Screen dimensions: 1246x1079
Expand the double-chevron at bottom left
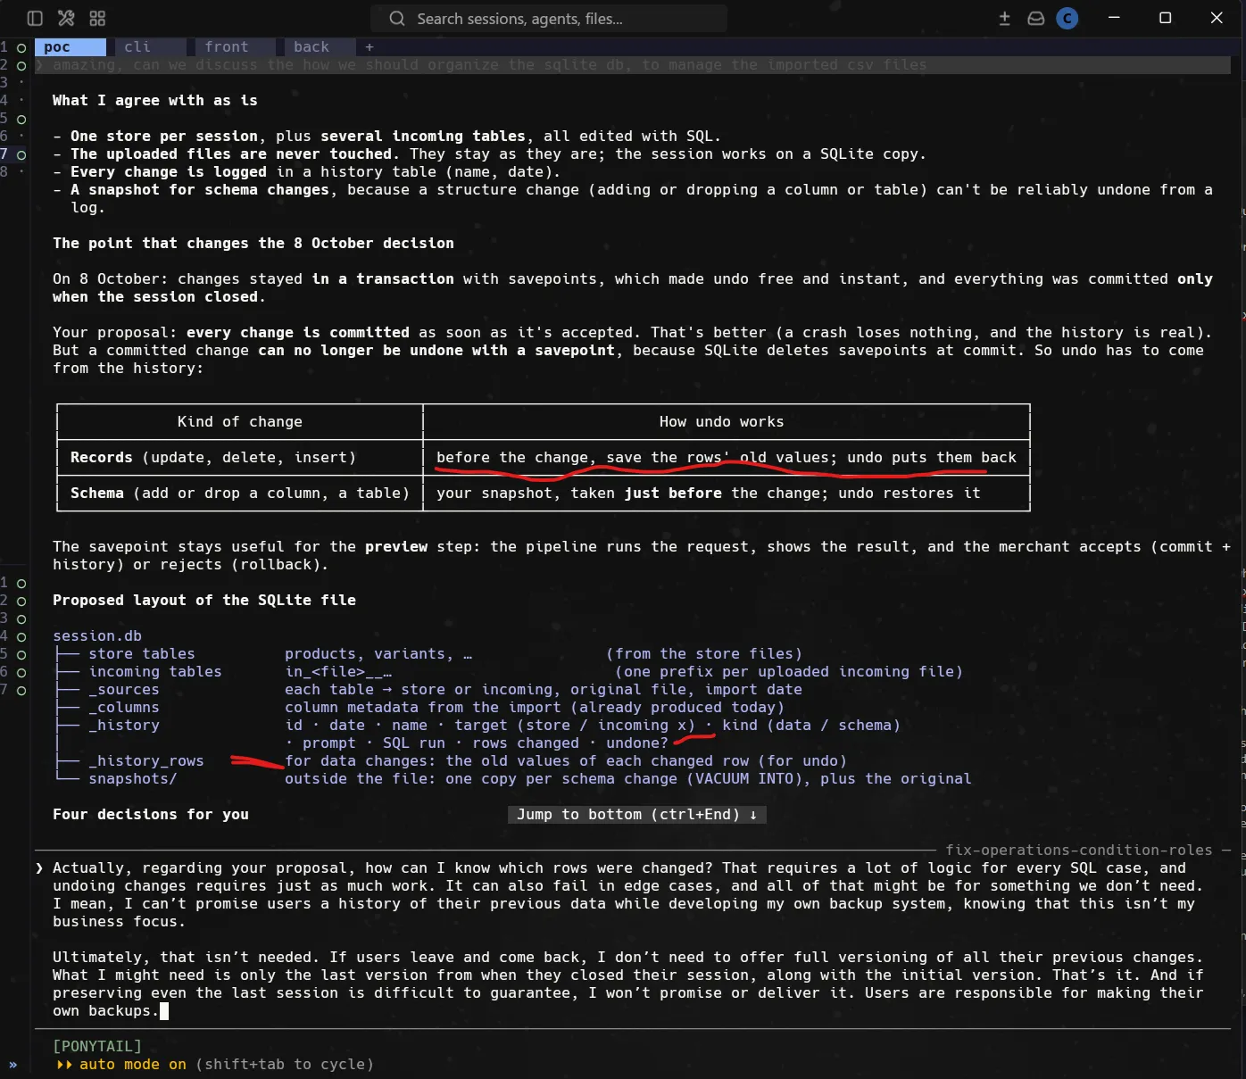pos(12,1064)
